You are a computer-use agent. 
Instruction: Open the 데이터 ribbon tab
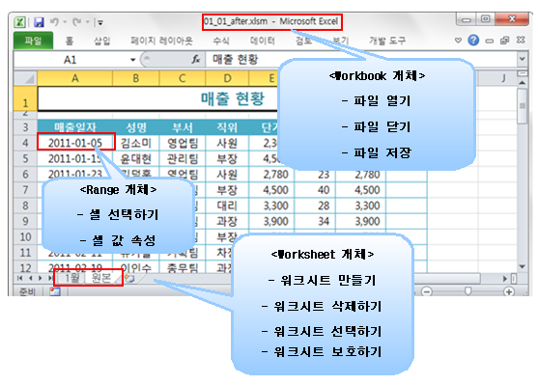pos(263,41)
